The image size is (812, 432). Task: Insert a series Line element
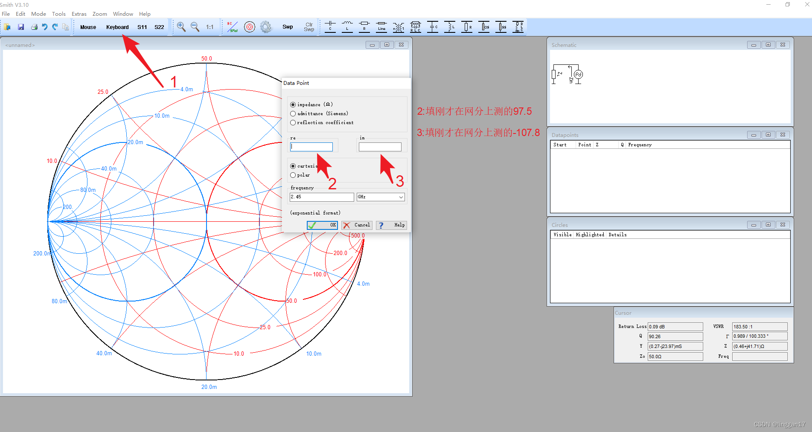(381, 27)
